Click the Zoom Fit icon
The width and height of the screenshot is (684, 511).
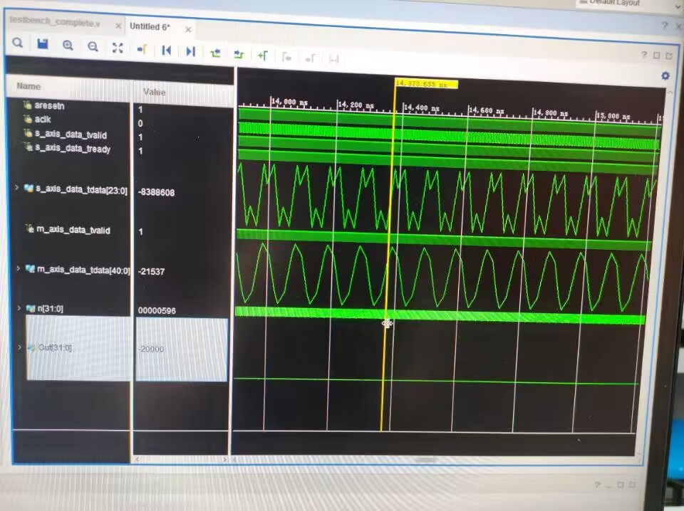118,48
